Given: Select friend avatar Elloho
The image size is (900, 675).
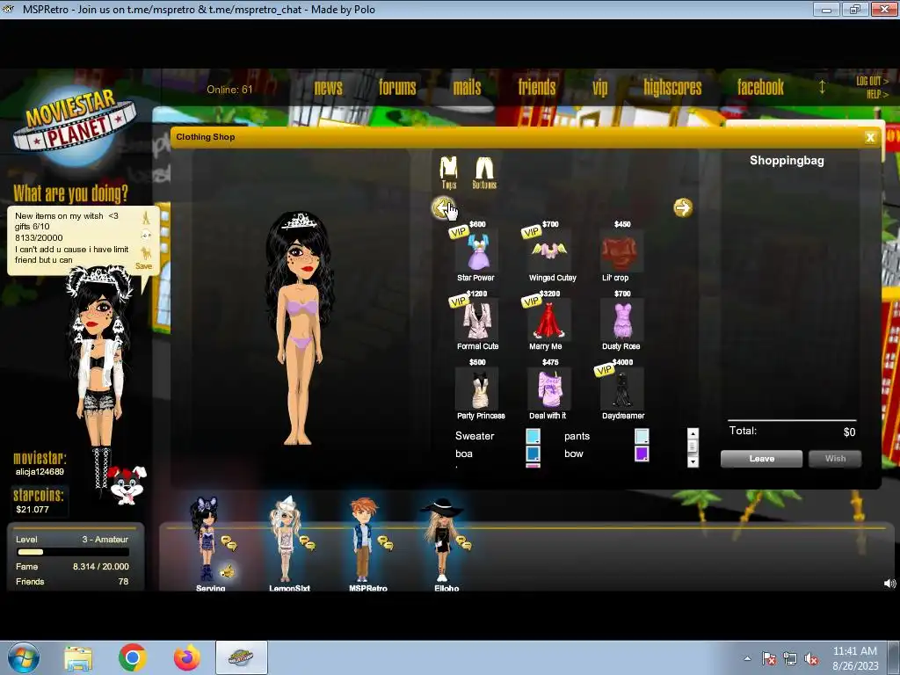Looking at the screenshot, I should pos(441,540).
